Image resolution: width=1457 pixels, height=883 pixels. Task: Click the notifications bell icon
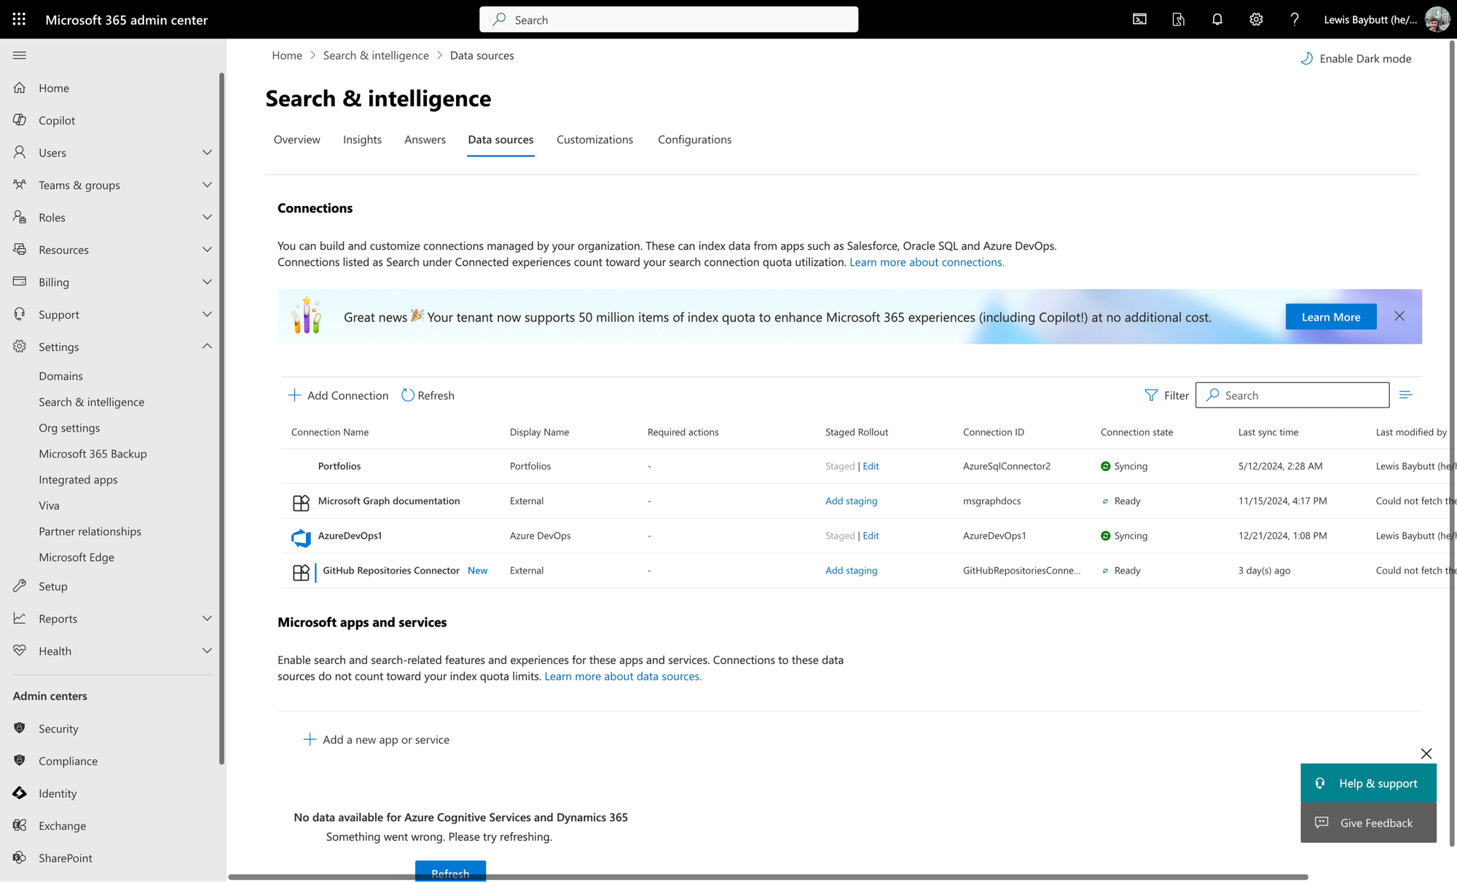point(1217,20)
